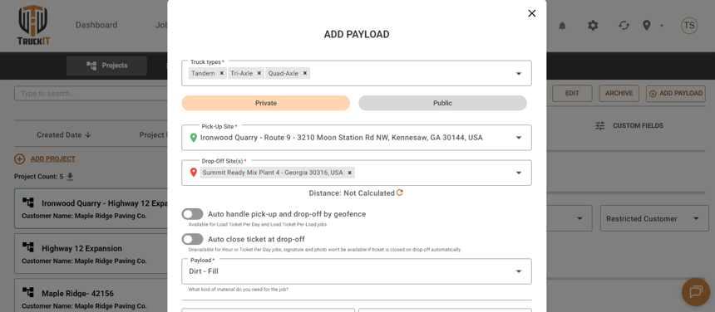Viewport: 715px width, 312px height.
Task: Open the chat support bubble
Action: tap(696, 291)
